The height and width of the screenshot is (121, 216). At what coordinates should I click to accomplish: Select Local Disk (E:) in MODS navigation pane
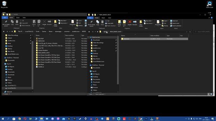(12, 88)
